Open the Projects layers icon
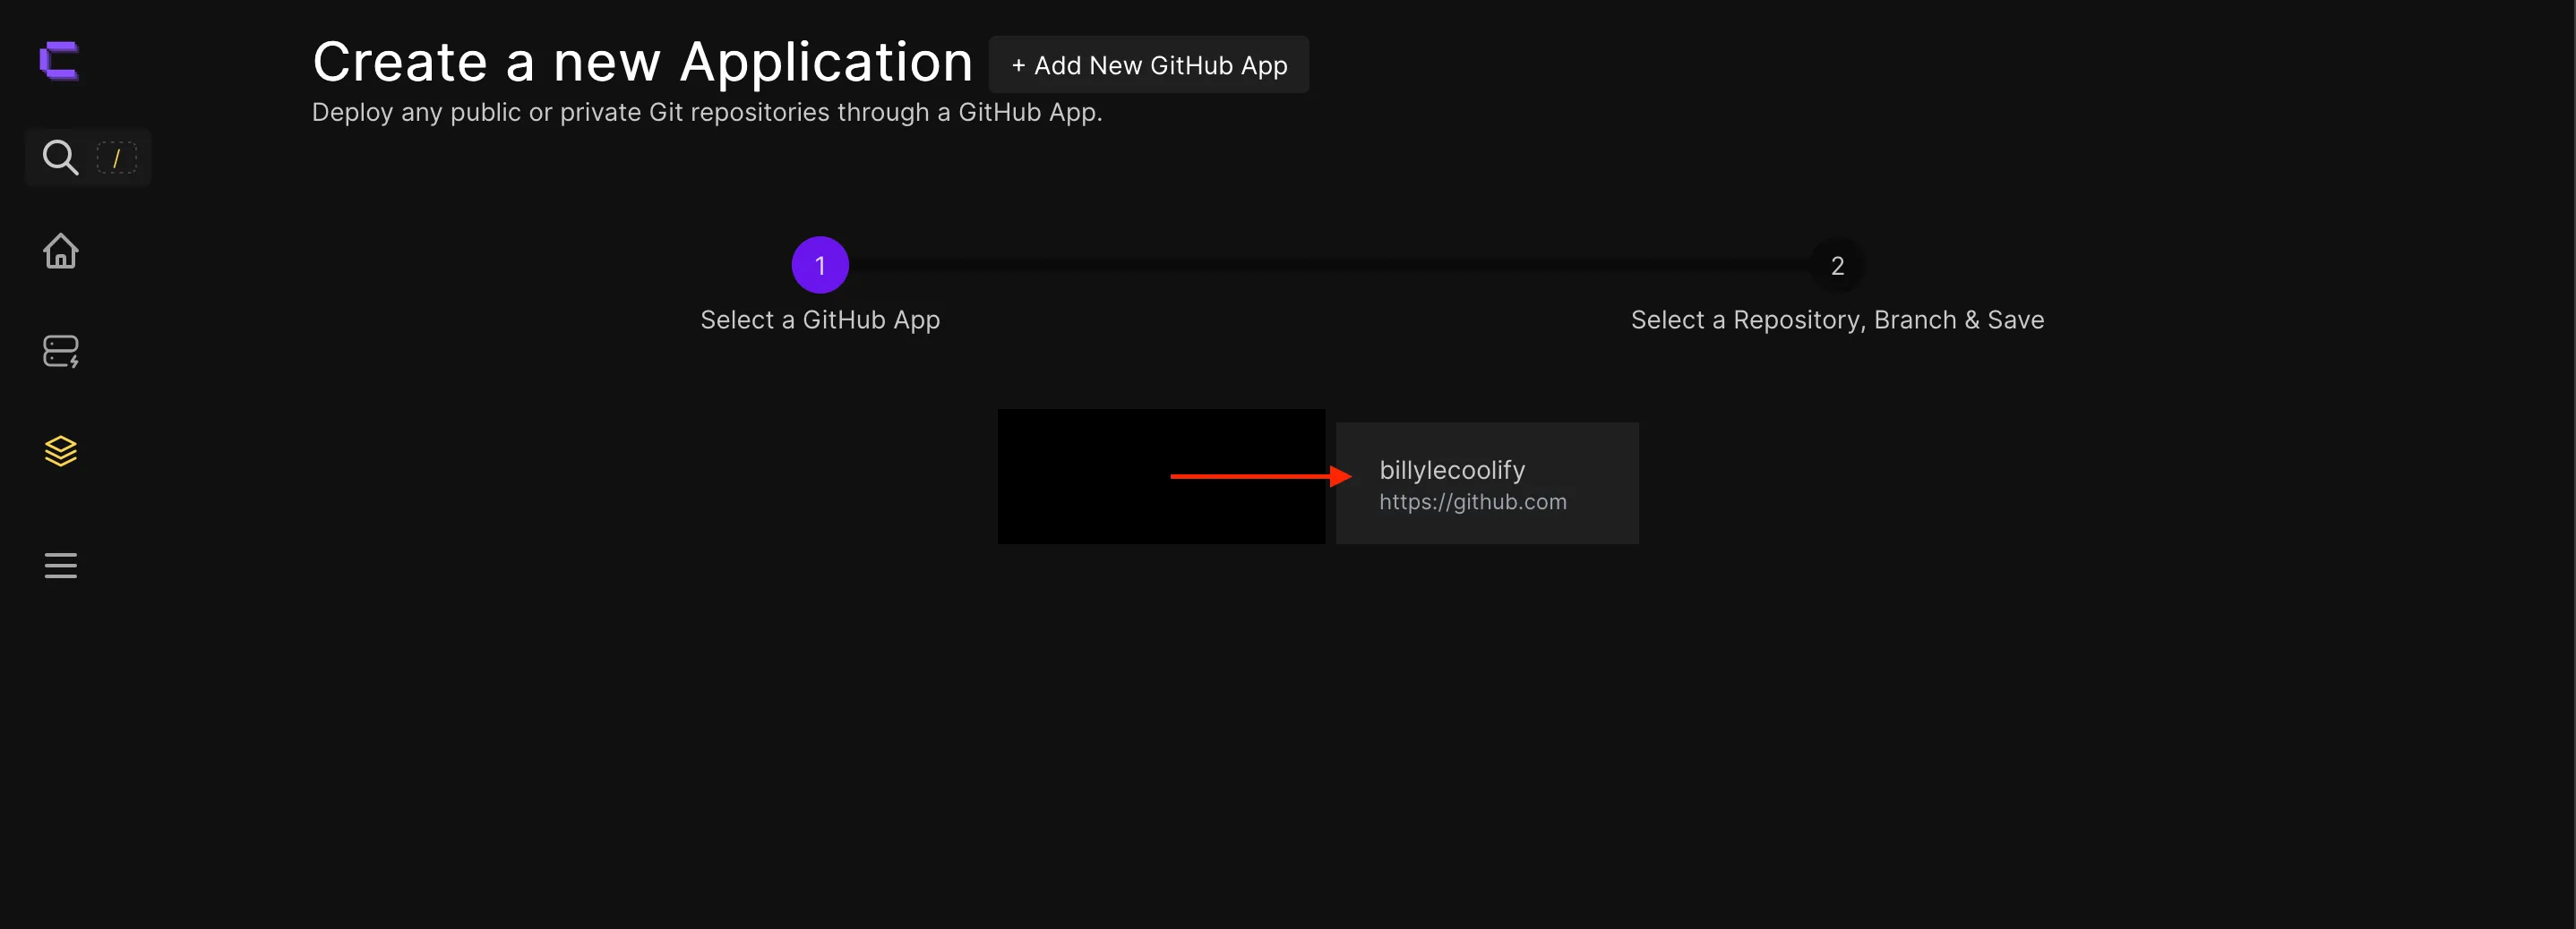The height and width of the screenshot is (929, 2576). click(61, 450)
